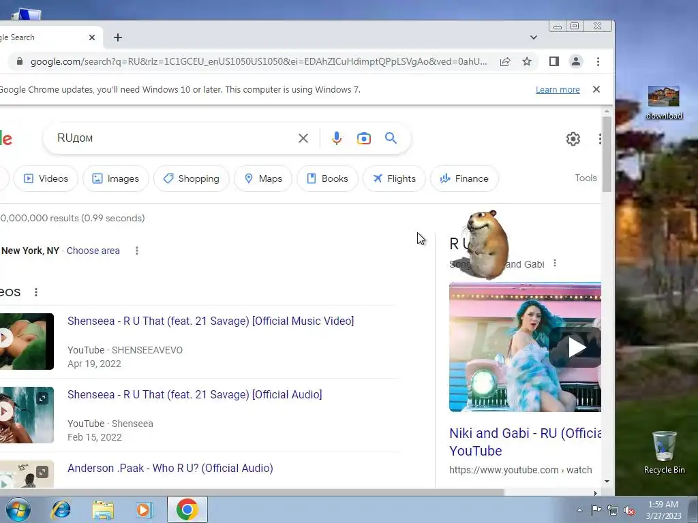Open Google quick settings gear
The height and width of the screenshot is (523, 698).
pyautogui.click(x=573, y=139)
